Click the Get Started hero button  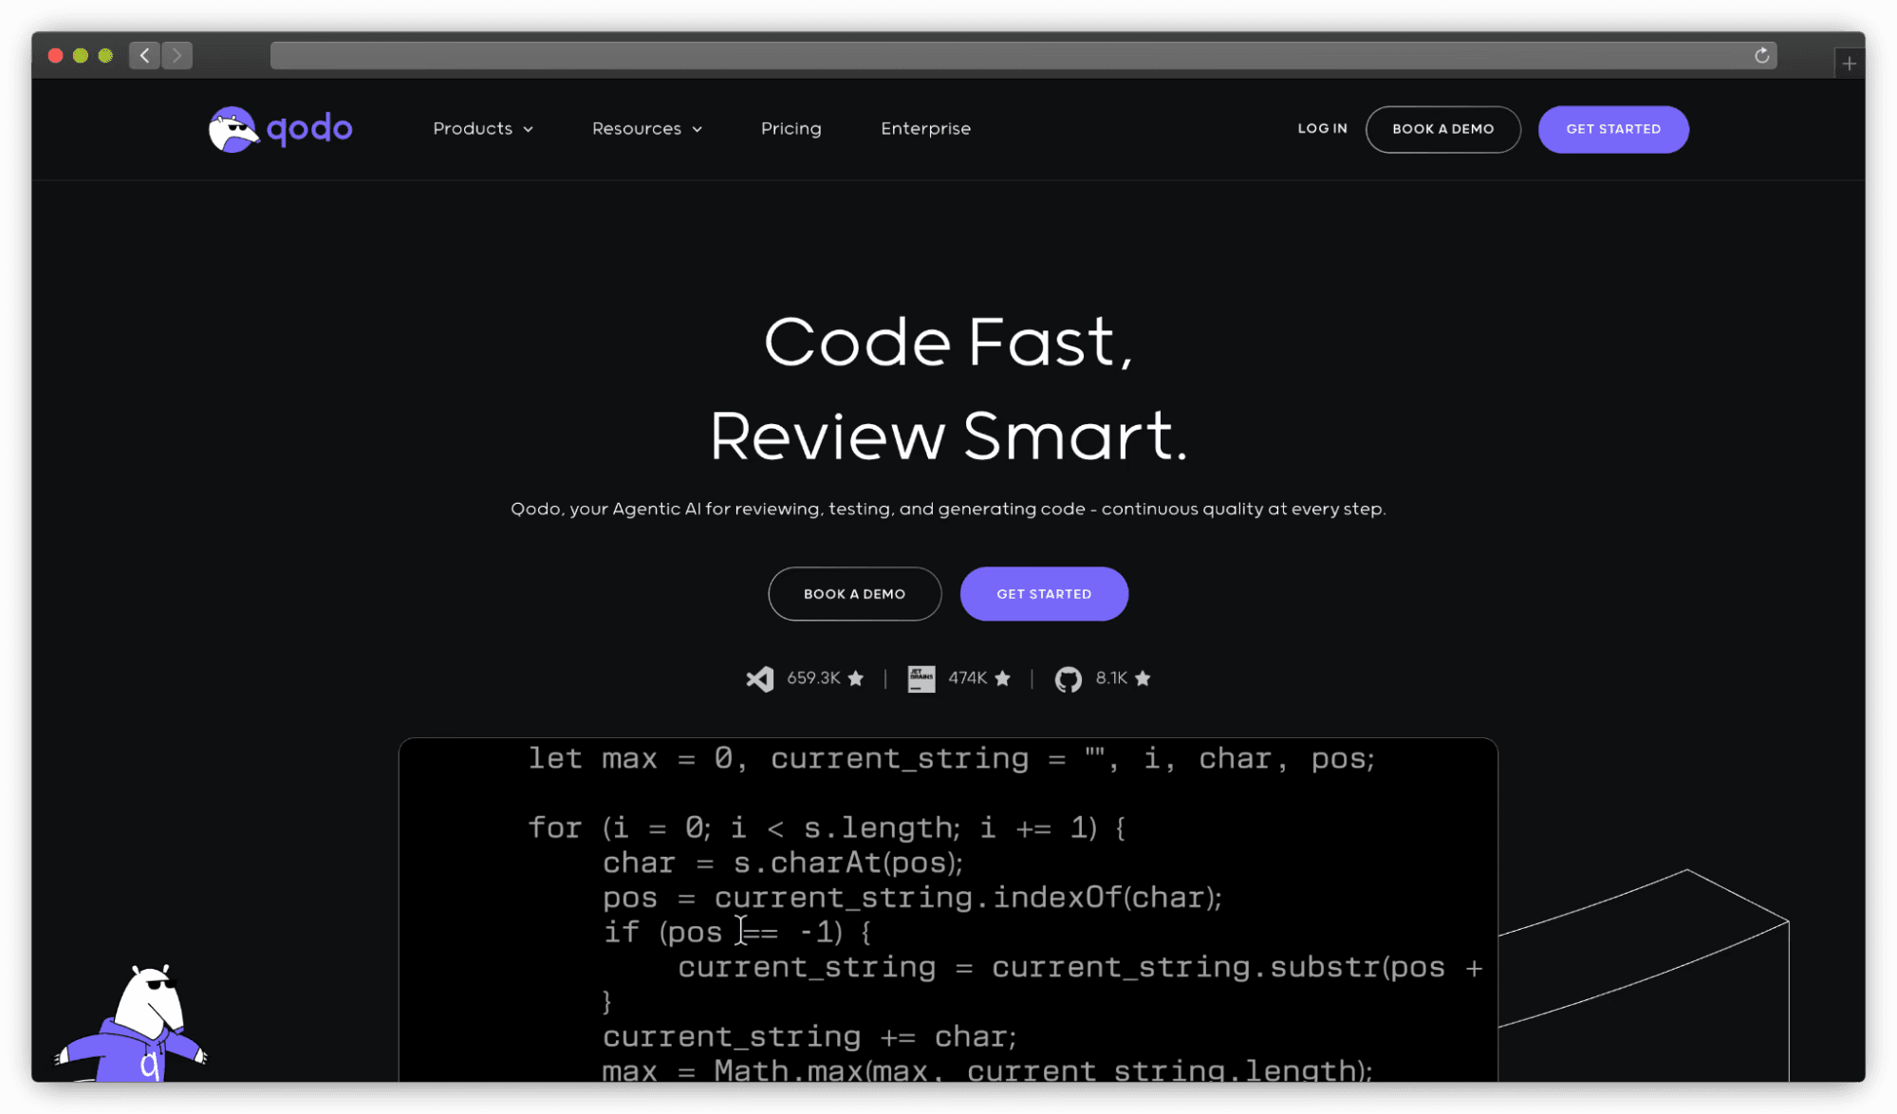point(1044,594)
